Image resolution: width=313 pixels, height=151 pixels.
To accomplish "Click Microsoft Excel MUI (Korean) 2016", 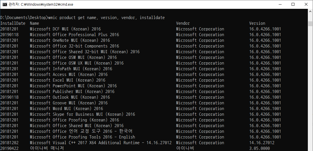I will tap(67, 80).
